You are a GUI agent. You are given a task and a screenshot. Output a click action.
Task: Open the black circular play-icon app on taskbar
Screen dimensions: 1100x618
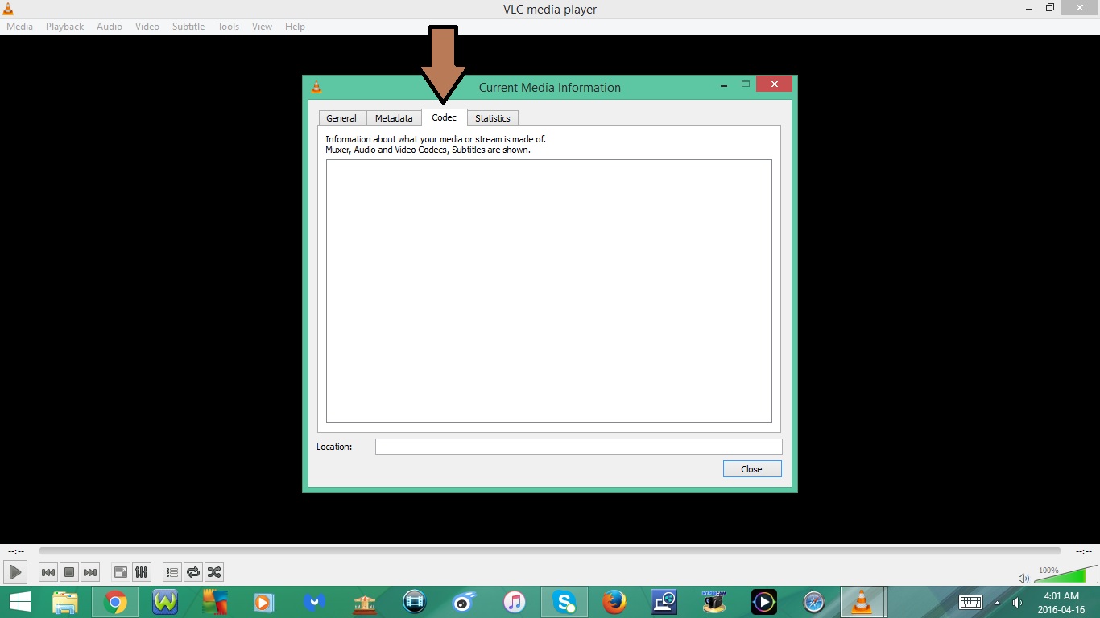[x=764, y=602]
